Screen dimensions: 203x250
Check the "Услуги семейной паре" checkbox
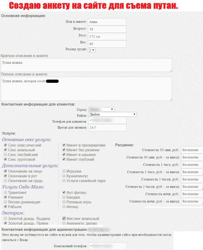click(x=64, y=181)
